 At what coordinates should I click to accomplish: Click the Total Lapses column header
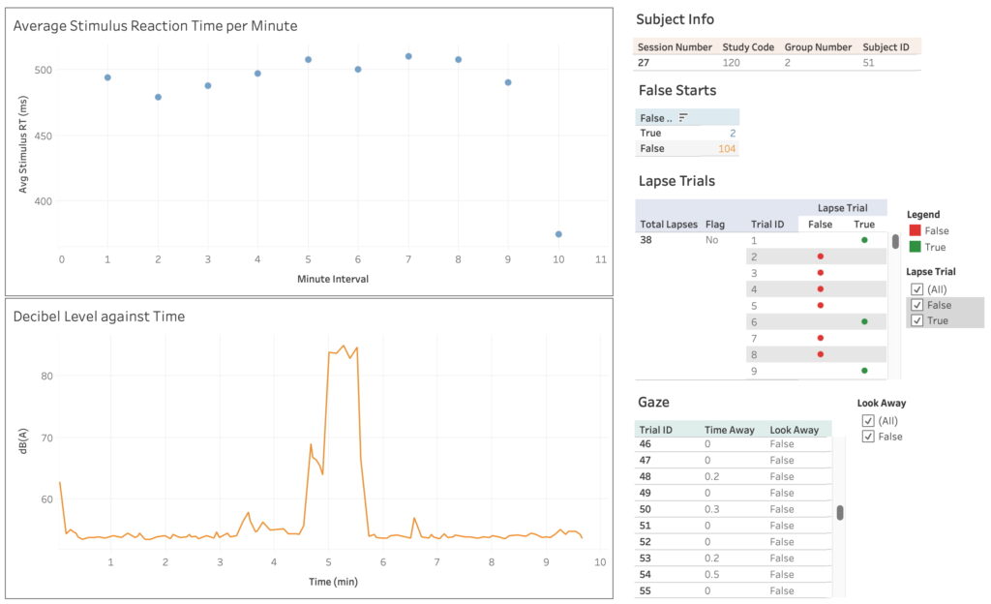tap(669, 225)
